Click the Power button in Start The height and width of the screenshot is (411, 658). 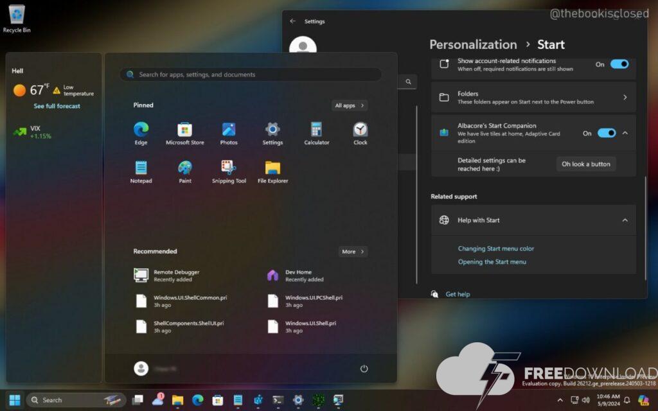pyautogui.click(x=364, y=369)
